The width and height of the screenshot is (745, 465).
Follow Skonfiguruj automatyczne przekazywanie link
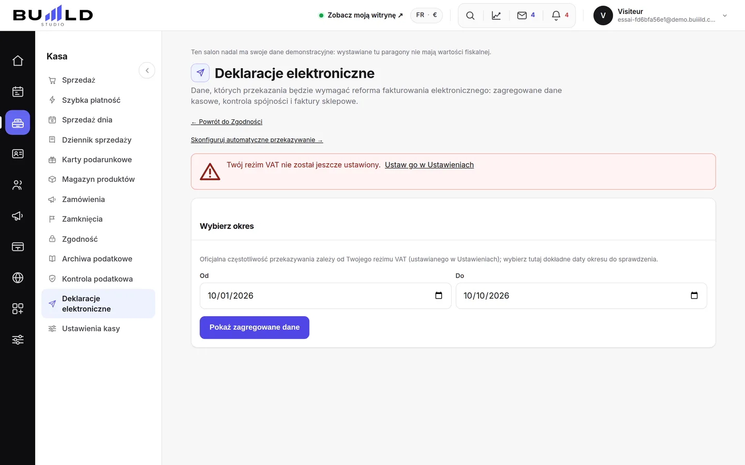pyautogui.click(x=257, y=140)
